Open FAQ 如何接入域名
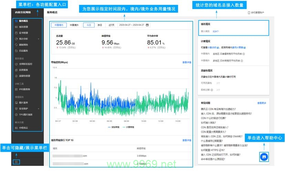Screen dimensions: 285x172 (x=208, y=123)
